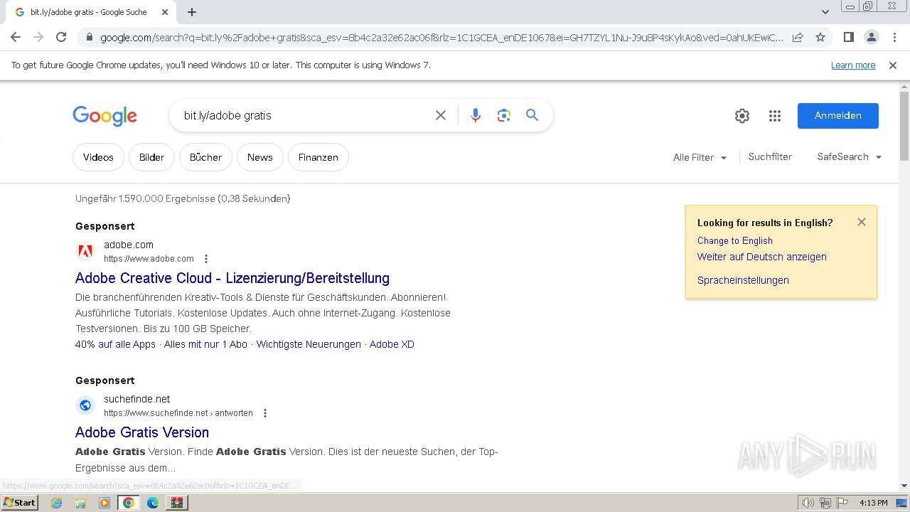Open Action Center flag icon
The image size is (910, 512).
click(x=842, y=503)
